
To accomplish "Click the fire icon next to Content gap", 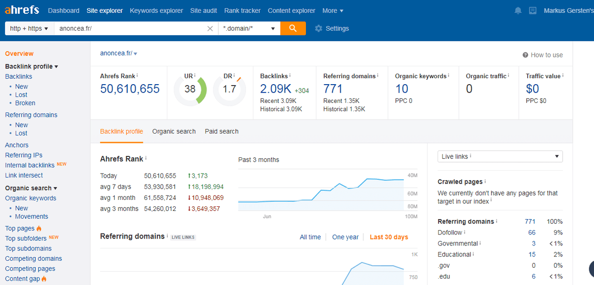I will 44,279.
